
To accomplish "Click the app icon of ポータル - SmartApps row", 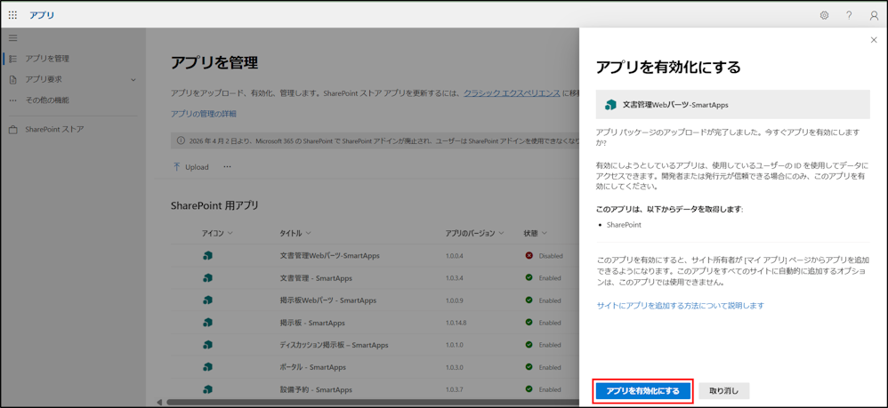I will (x=207, y=367).
